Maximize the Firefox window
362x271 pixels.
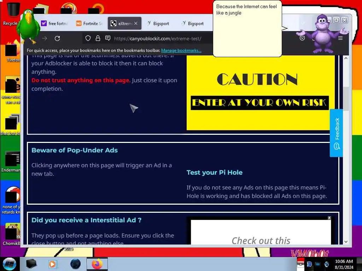[x=337, y=20]
